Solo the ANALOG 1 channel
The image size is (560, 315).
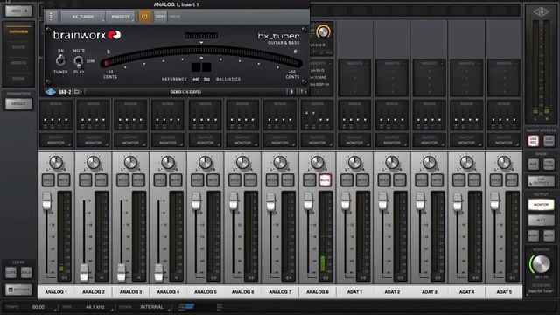(49, 180)
